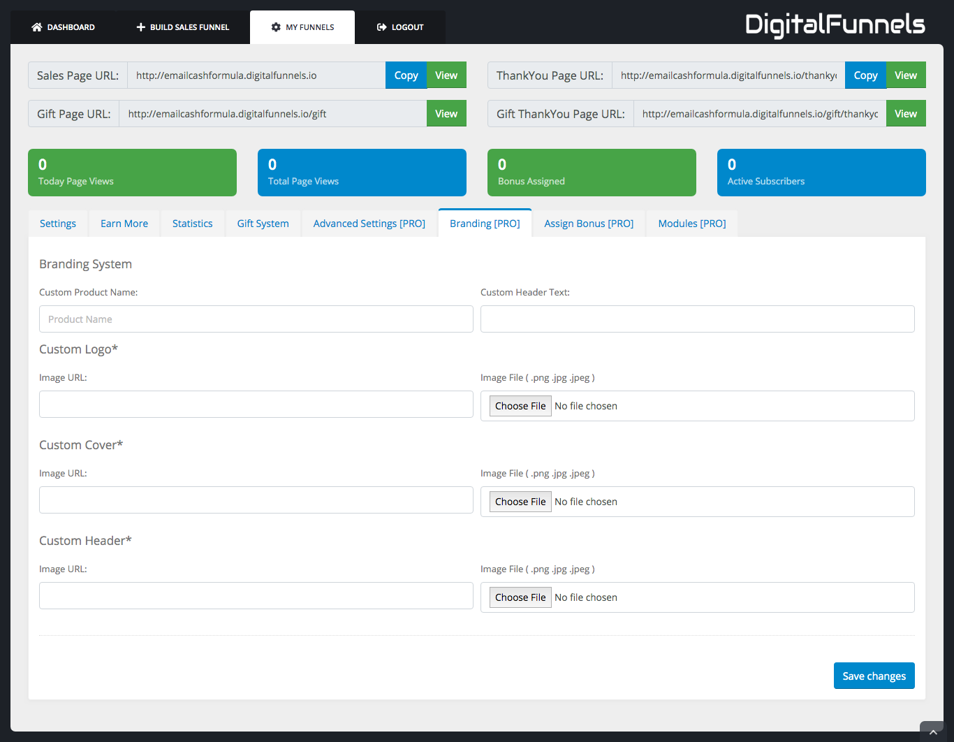Viewport: 954px width, 742px height.
Task: Switch to the Statistics tab
Action: (193, 224)
